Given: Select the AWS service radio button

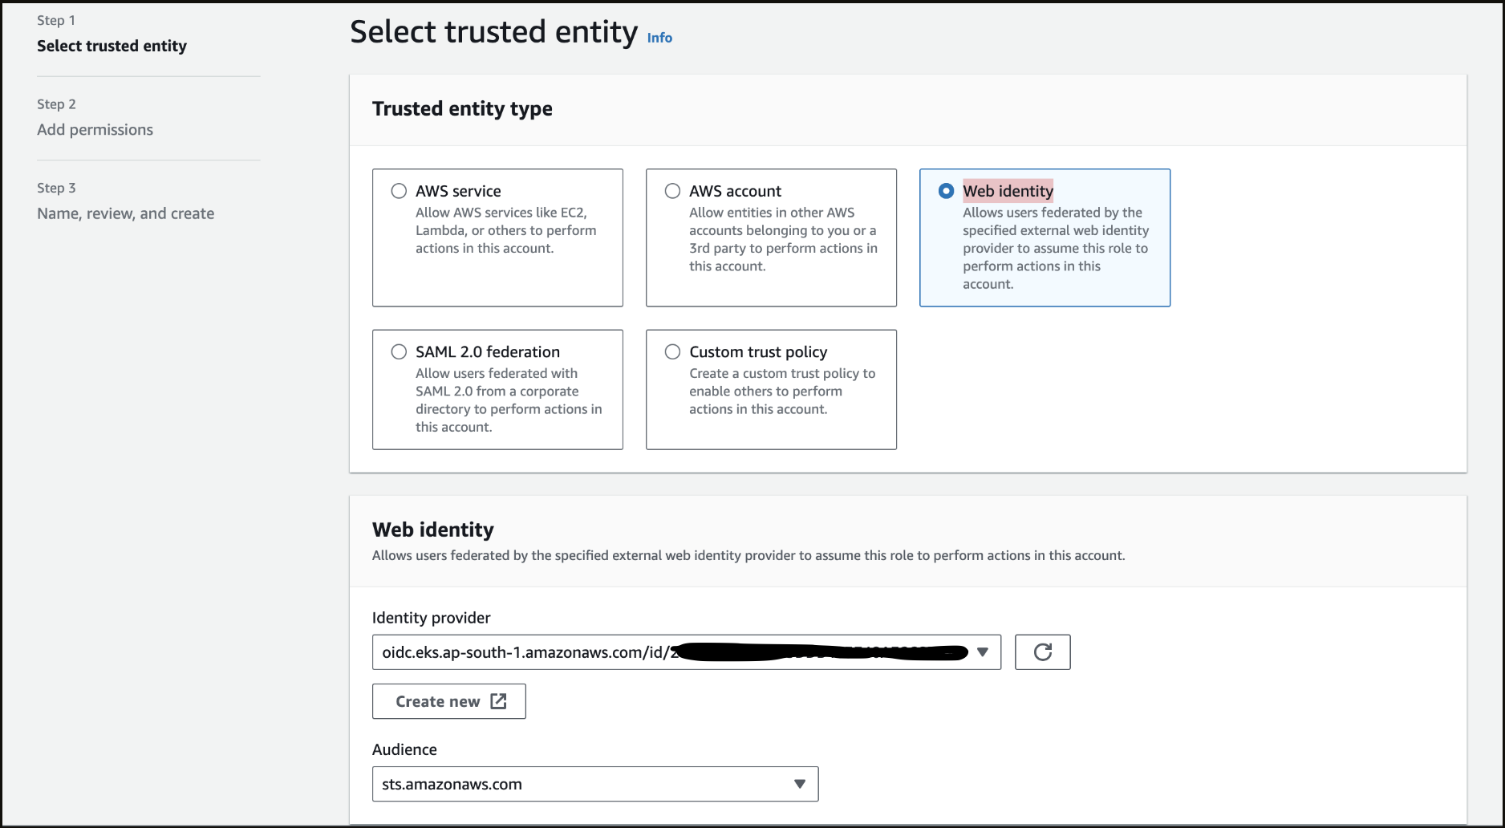Looking at the screenshot, I should [399, 191].
